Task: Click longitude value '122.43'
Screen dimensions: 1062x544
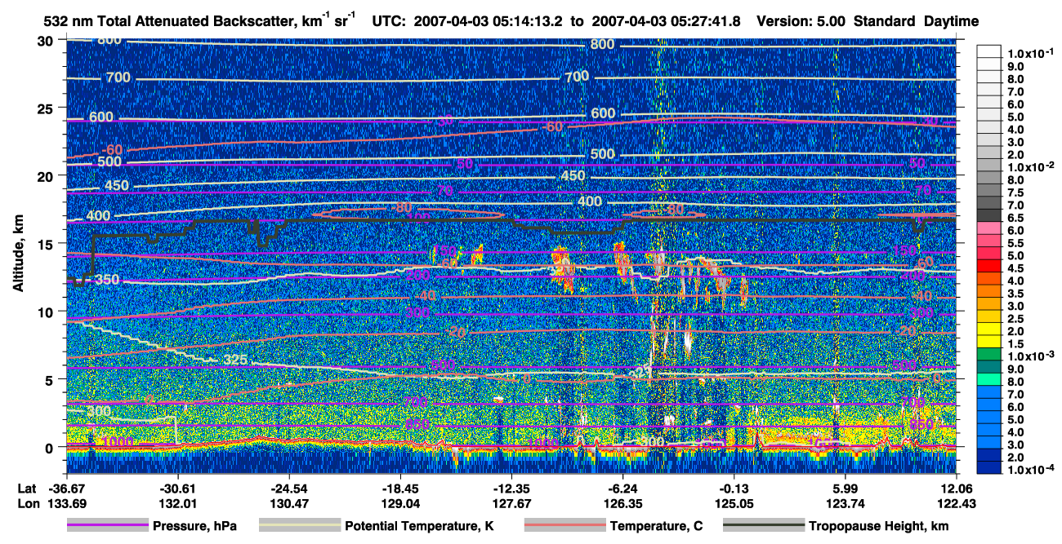Action: (x=957, y=503)
